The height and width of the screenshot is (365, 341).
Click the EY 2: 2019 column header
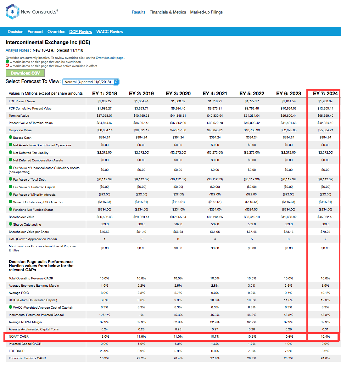141,93
